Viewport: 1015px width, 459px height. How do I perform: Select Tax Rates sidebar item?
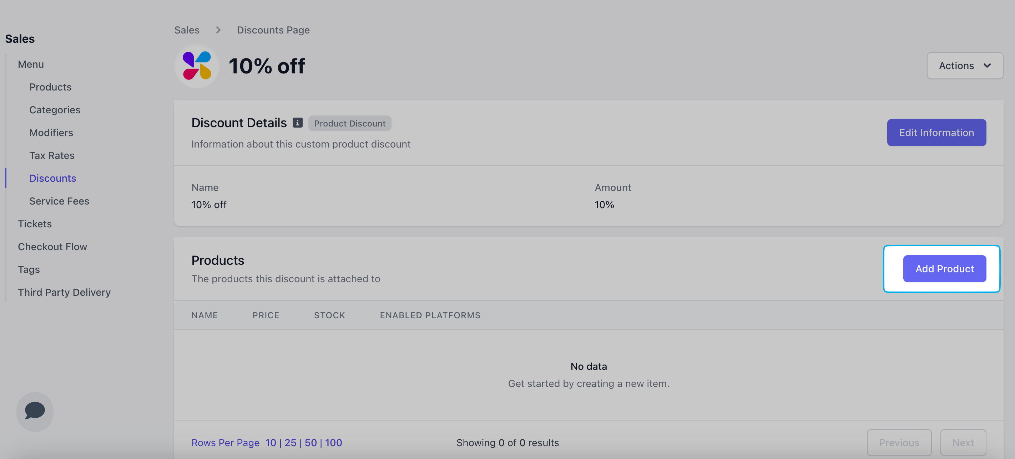52,155
